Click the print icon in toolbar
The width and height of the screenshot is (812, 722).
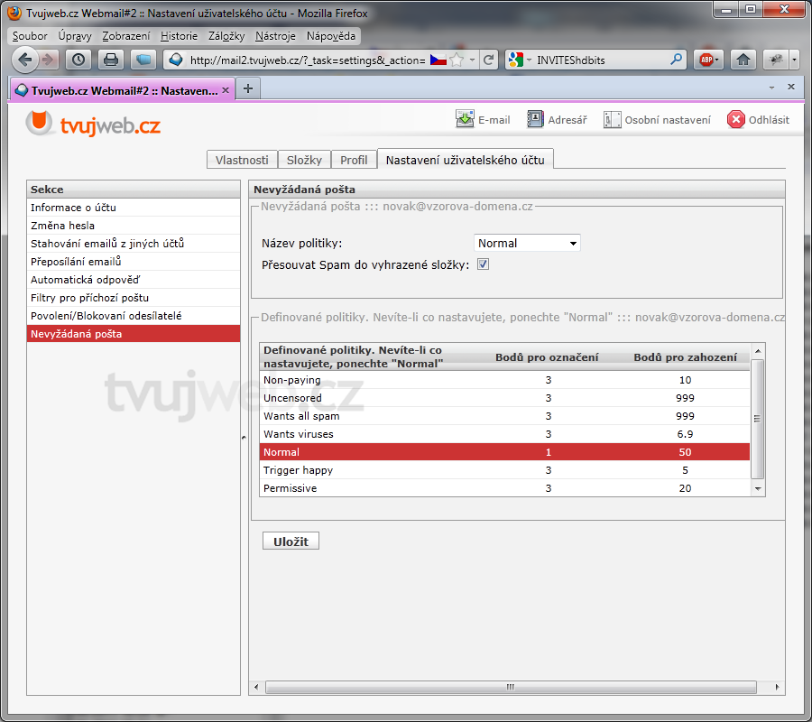click(x=110, y=60)
